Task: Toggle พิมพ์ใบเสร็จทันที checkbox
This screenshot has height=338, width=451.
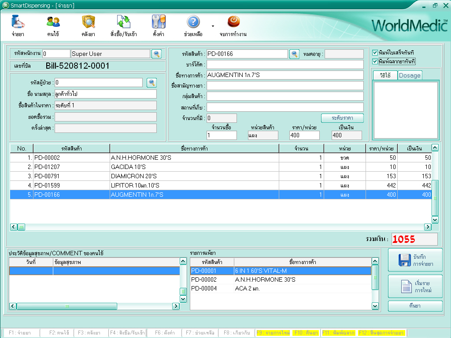Action: pos(375,53)
